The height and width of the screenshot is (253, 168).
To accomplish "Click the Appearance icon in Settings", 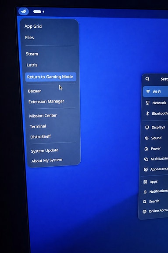I will pyautogui.click(x=146, y=169).
